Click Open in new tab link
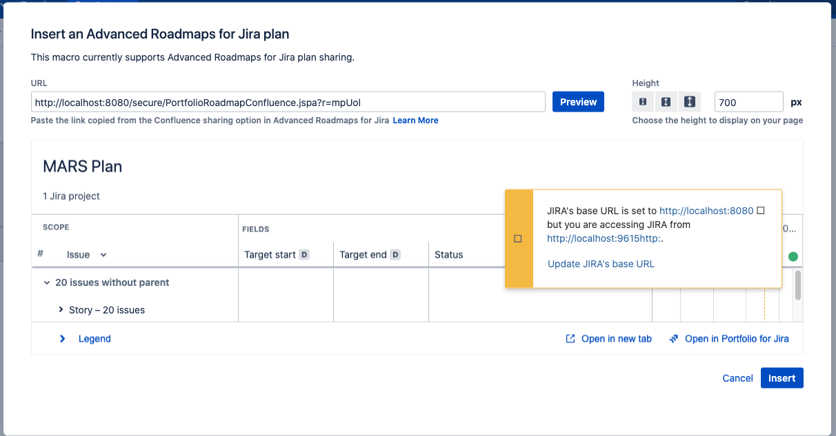The height and width of the screenshot is (436, 836). point(616,339)
